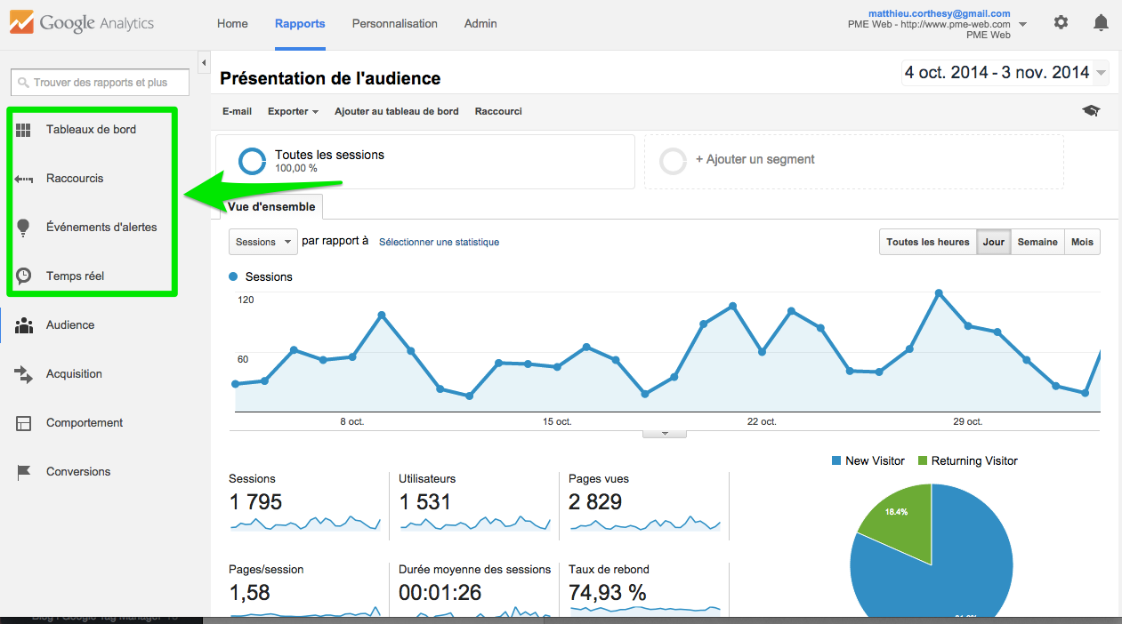The width and height of the screenshot is (1122, 624).
Task: Open the Admin tab
Action: pyautogui.click(x=480, y=24)
